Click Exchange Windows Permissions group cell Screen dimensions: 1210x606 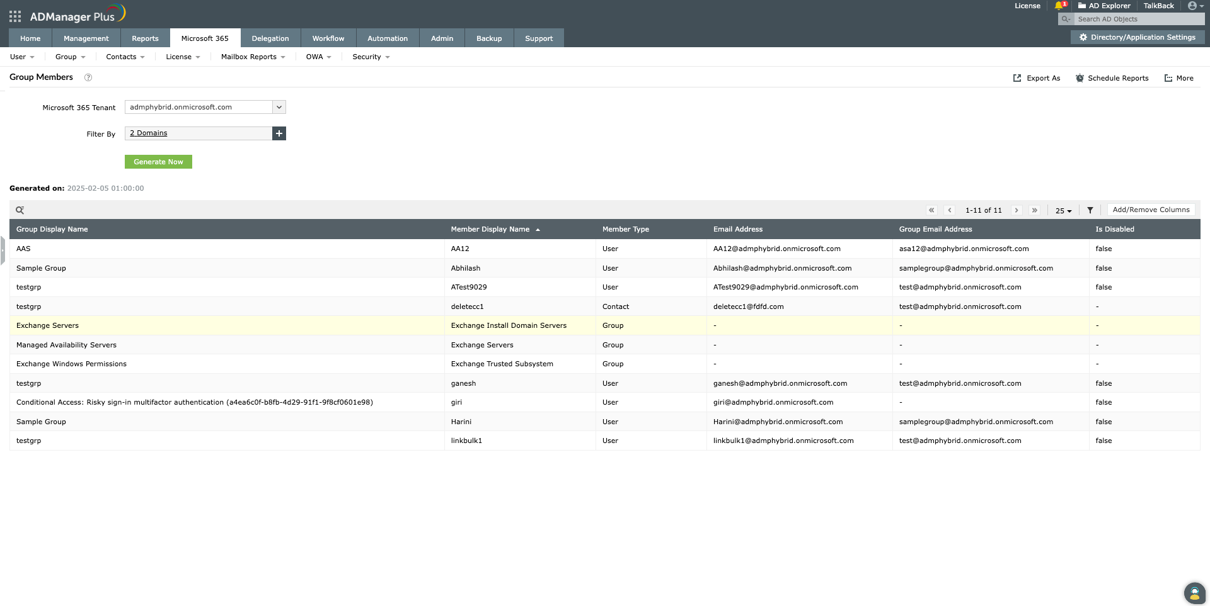click(x=227, y=364)
